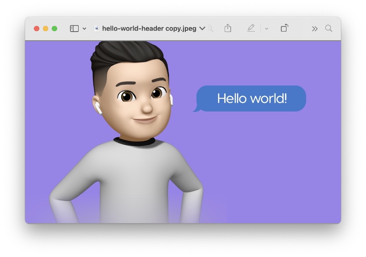Click the JPEG document proxy icon
The width and height of the screenshot is (366, 257).
96,28
